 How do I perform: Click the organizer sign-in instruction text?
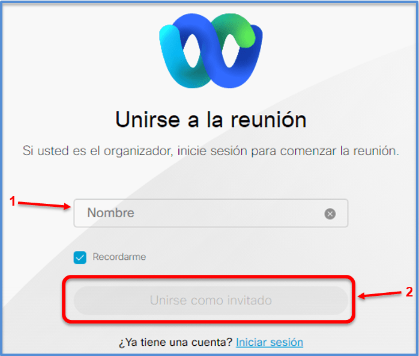[x=211, y=151]
